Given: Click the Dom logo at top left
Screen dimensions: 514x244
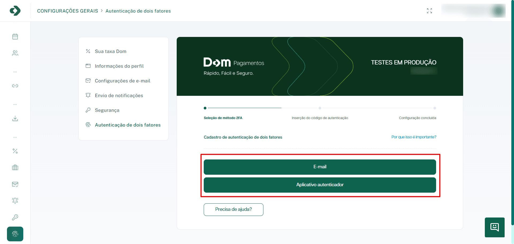Looking at the screenshot, I should [15, 11].
